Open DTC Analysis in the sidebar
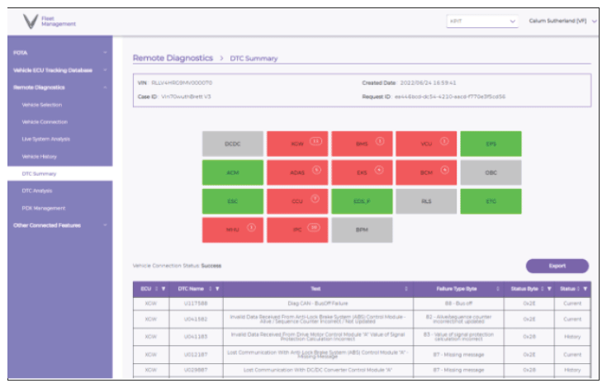The height and width of the screenshot is (388, 607). 37,191
